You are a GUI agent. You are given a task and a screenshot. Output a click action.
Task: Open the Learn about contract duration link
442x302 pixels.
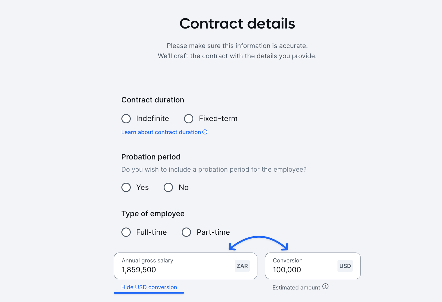pos(161,132)
